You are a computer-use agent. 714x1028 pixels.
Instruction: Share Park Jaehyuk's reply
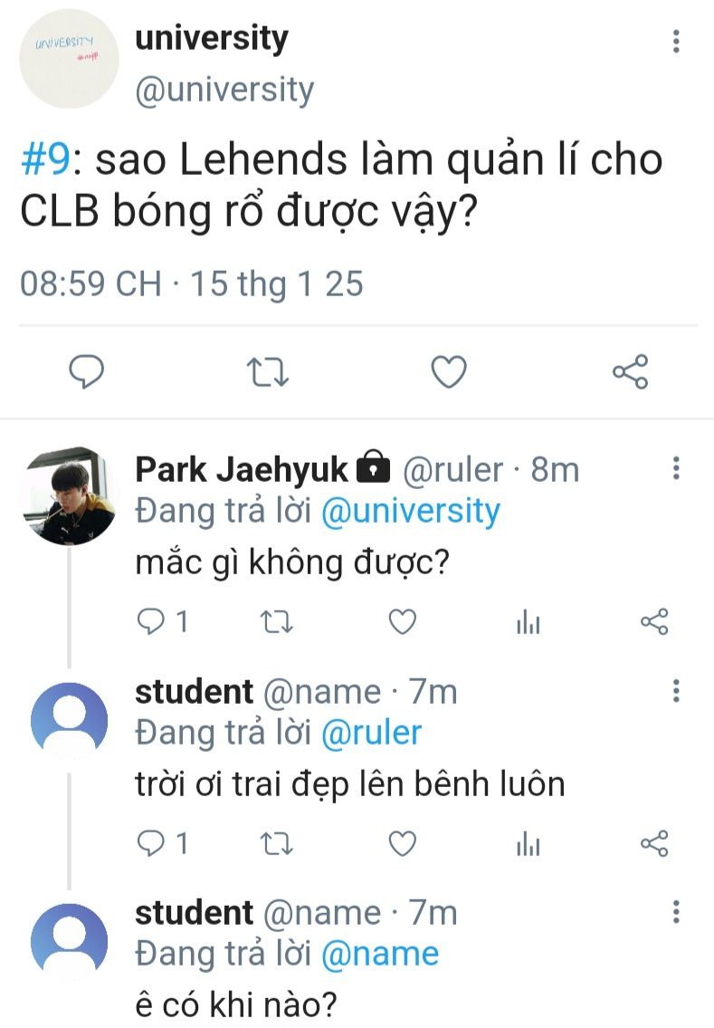(x=653, y=621)
